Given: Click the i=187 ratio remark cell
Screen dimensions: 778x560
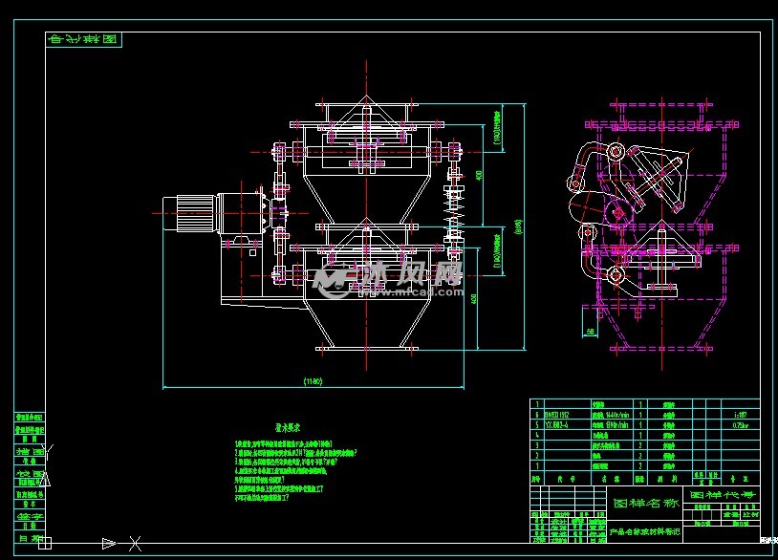Looking at the screenshot, I should point(740,416).
